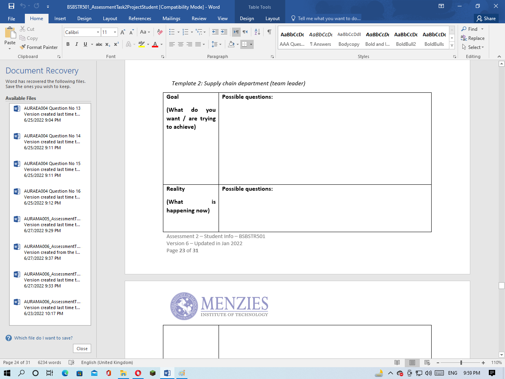
Task: Close the Document Recovery pane
Action: [82, 348]
